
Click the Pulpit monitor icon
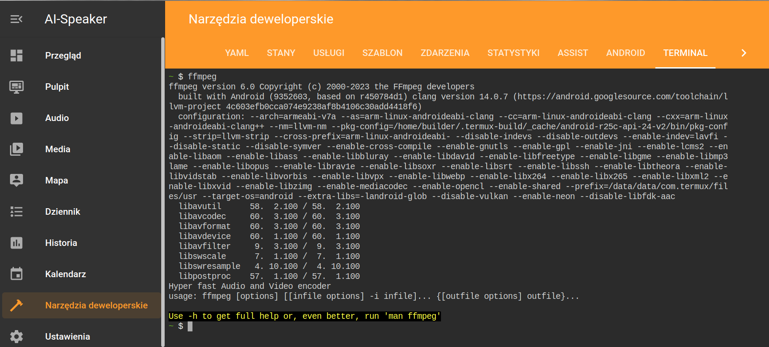[x=17, y=87]
